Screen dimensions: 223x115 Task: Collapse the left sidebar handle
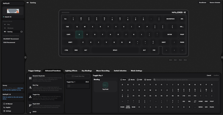(x=25, y=57)
